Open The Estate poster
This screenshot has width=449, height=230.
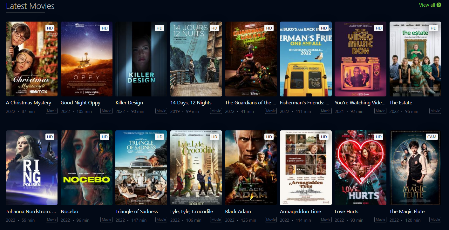415,59
